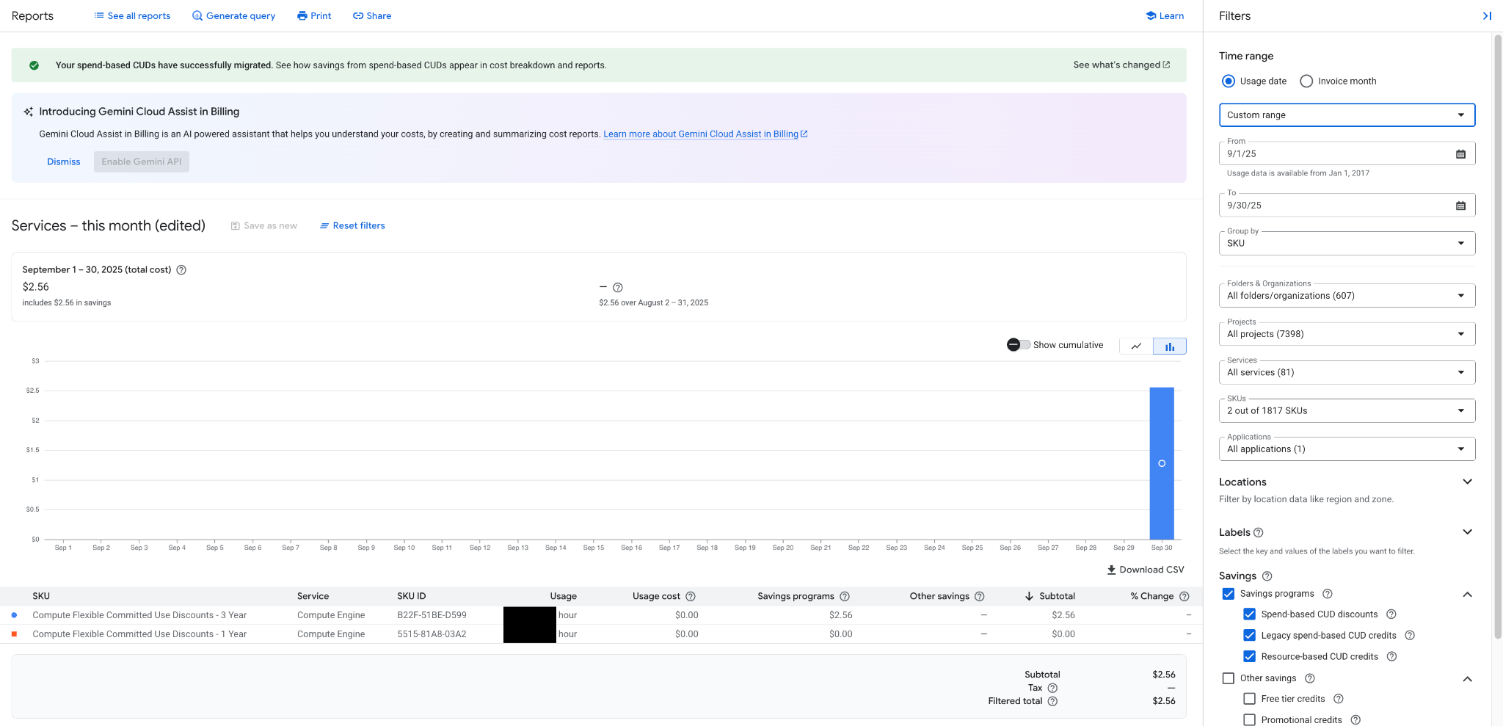The height and width of the screenshot is (726, 1503).
Task: Switch to the line chart view
Action: point(1136,345)
